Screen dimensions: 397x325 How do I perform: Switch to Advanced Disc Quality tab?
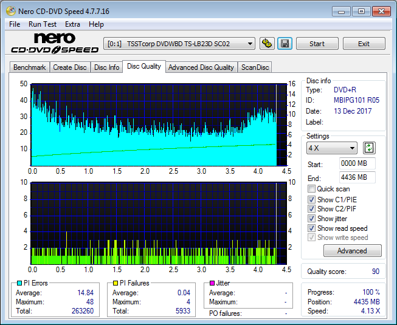pyautogui.click(x=201, y=67)
